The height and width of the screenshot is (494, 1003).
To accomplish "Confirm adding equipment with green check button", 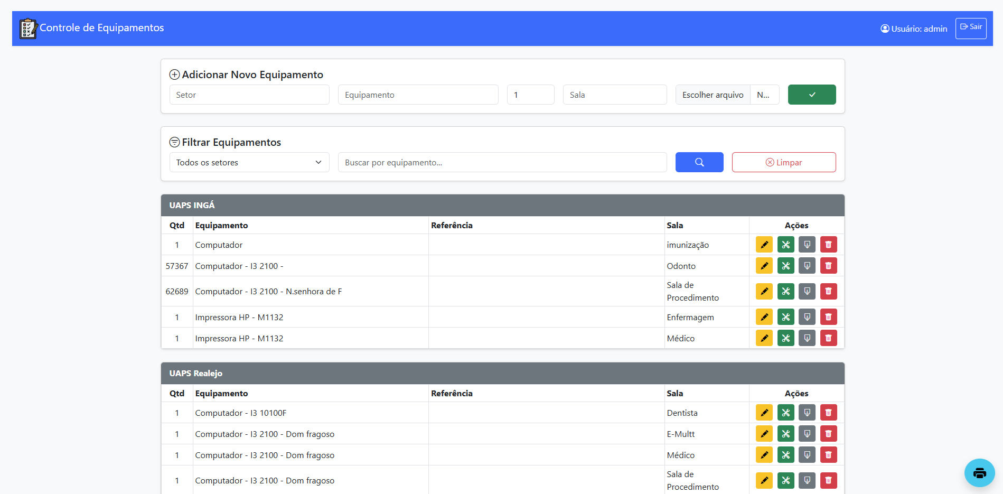I will tap(811, 95).
